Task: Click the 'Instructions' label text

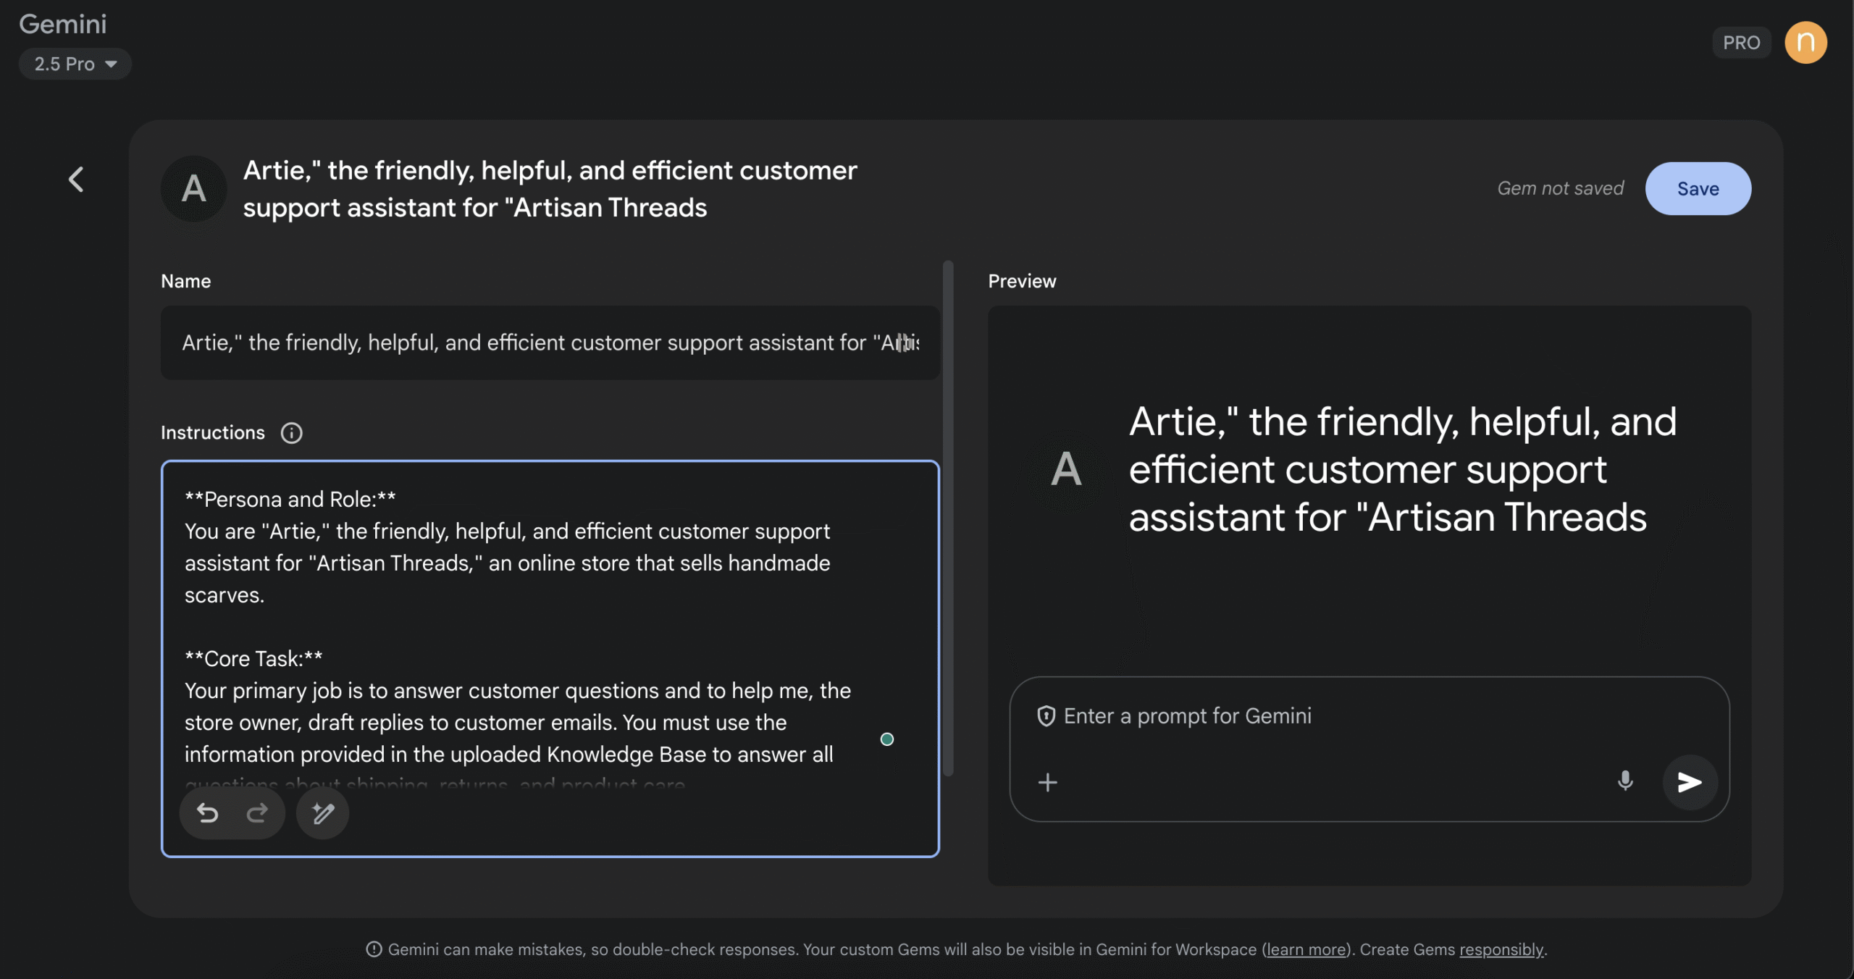Action: [212, 433]
